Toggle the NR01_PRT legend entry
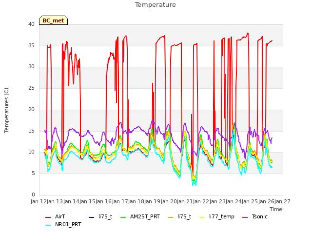 [63, 224]
